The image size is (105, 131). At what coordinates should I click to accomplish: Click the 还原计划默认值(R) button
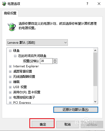coord(76,110)
